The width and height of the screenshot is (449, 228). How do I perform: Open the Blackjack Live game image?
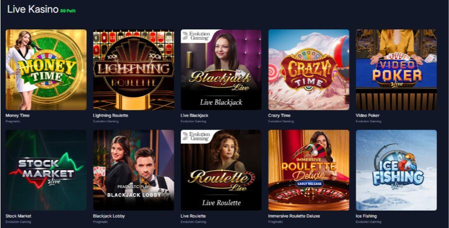[x=221, y=70]
